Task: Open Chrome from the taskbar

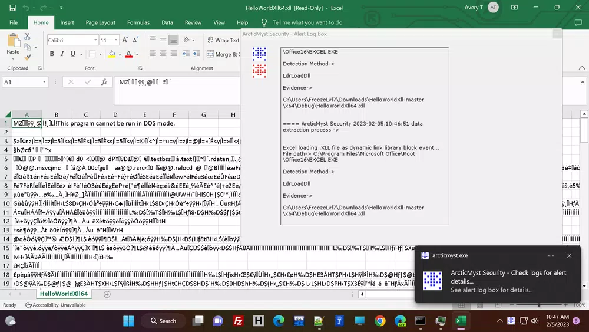Action: 380,321
